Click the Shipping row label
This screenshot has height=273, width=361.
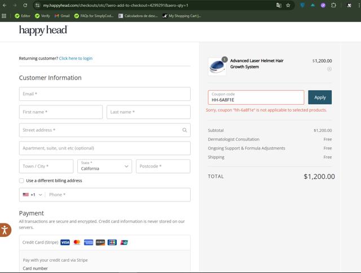click(216, 157)
